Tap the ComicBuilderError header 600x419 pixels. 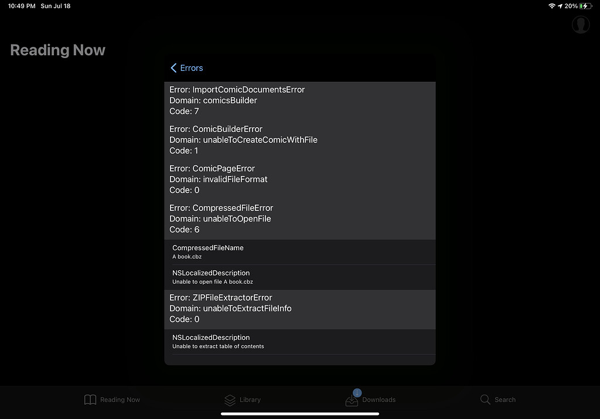point(216,129)
